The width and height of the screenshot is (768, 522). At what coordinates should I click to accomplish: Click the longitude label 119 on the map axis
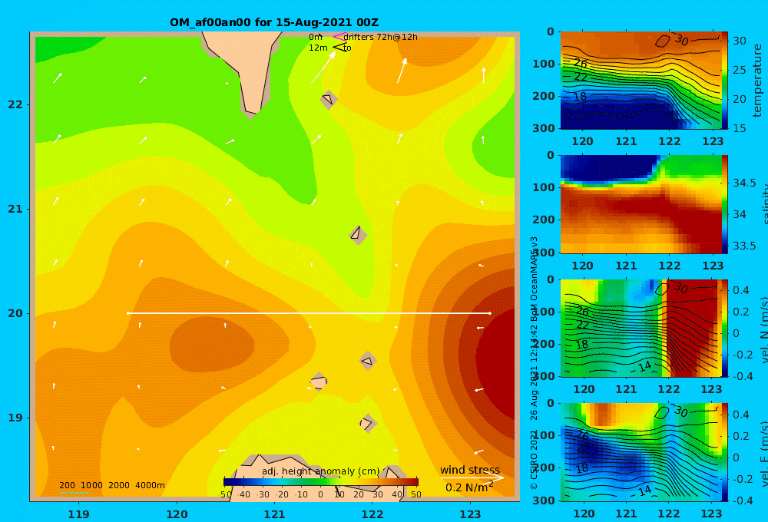tap(78, 514)
